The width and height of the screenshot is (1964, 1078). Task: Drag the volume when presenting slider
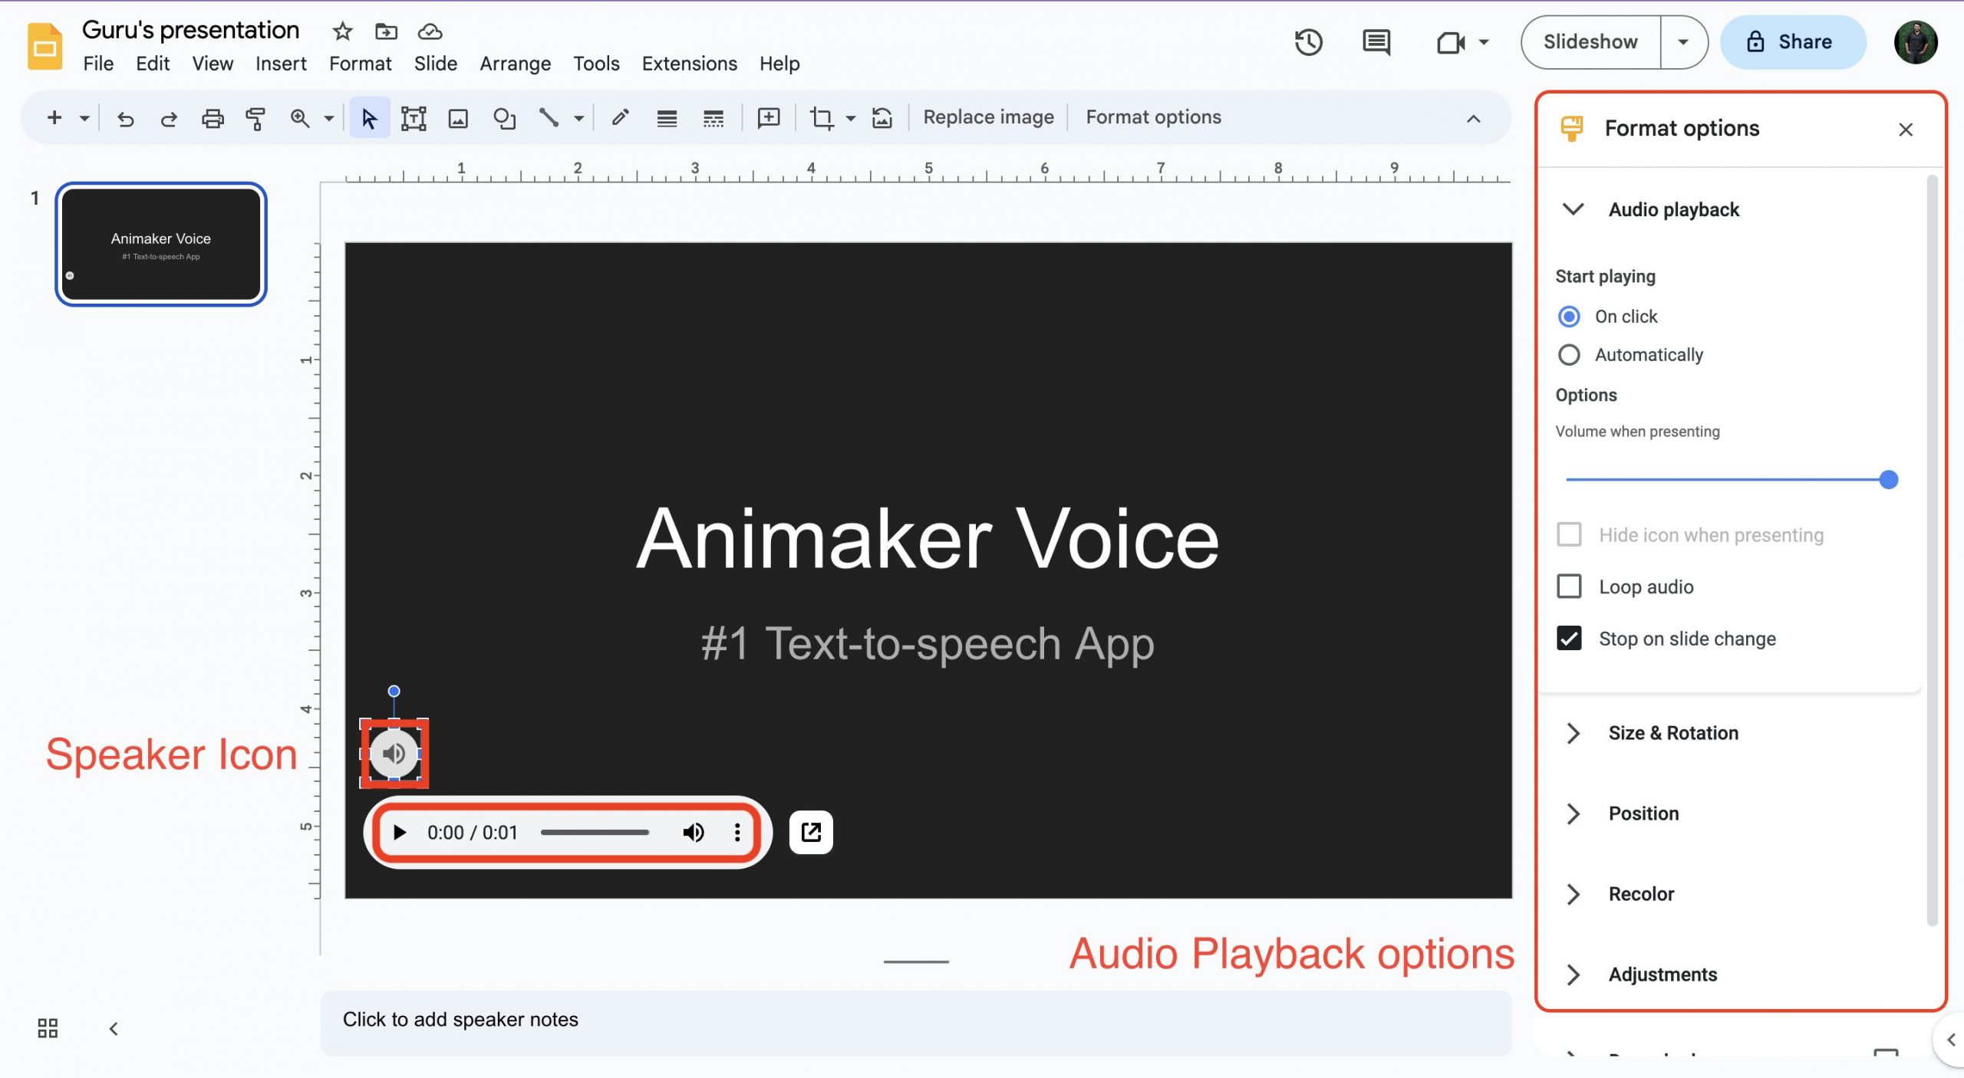(x=1890, y=479)
